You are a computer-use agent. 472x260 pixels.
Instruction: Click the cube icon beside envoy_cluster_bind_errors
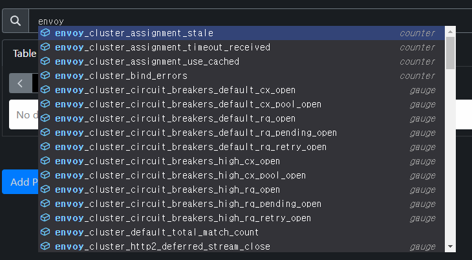(45, 76)
